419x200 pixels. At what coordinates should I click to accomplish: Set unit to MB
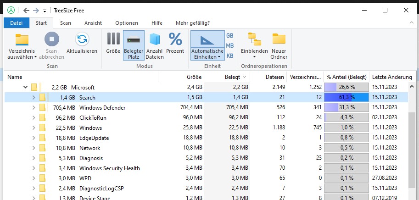coord(230,46)
